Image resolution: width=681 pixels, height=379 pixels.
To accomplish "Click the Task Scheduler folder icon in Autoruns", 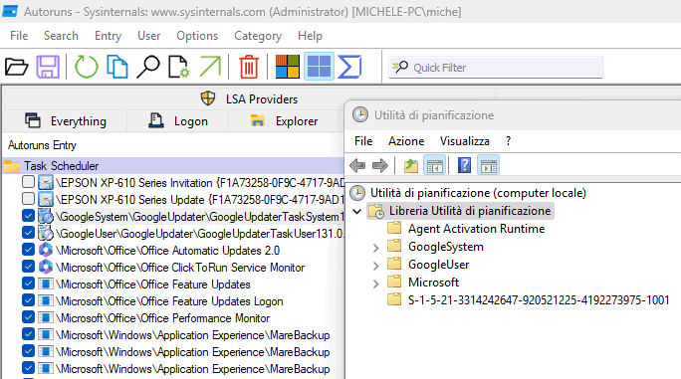I will tap(12, 166).
